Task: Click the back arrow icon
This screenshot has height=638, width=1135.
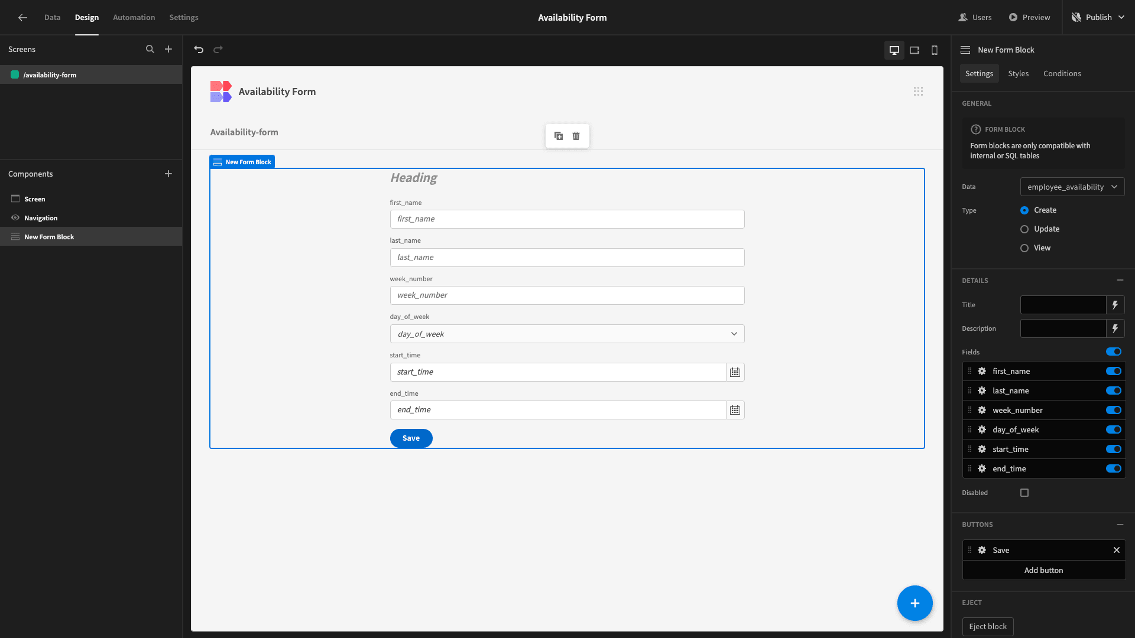Action: [22, 18]
